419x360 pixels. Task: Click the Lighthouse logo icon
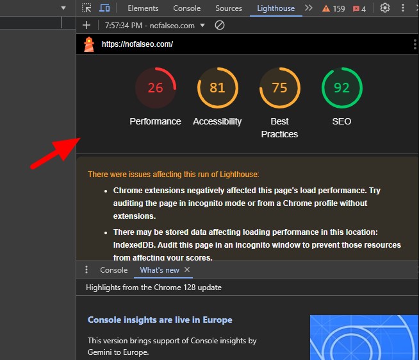point(89,44)
